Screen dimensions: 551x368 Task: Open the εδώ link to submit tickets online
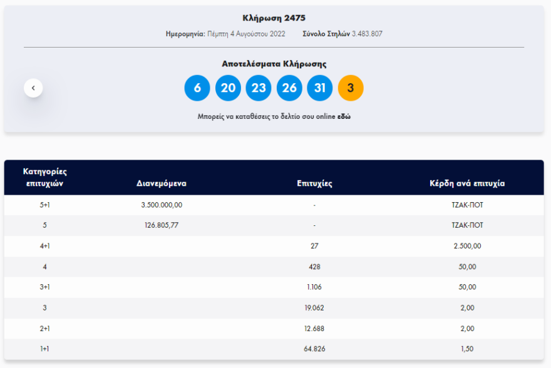344,116
